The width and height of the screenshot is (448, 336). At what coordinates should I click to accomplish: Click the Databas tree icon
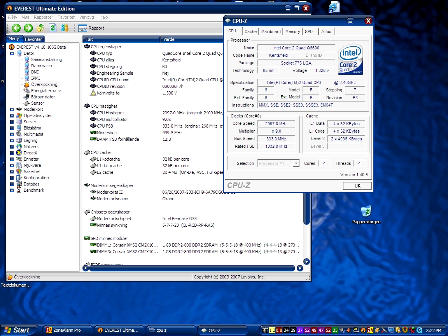(19, 184)
